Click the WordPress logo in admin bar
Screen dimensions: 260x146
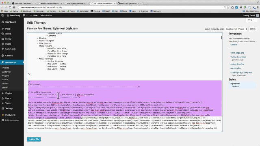pyautogui.click(x=2, y=15)
